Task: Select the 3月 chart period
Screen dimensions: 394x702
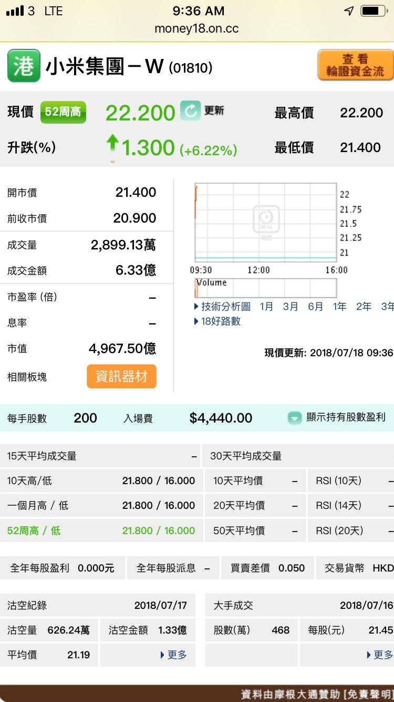Action: 291,307
